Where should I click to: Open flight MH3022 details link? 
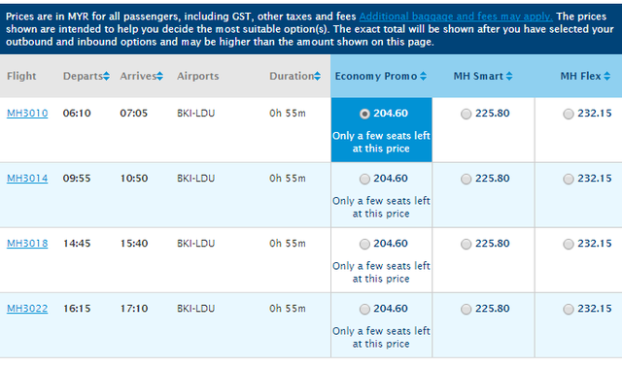point(27,308)
